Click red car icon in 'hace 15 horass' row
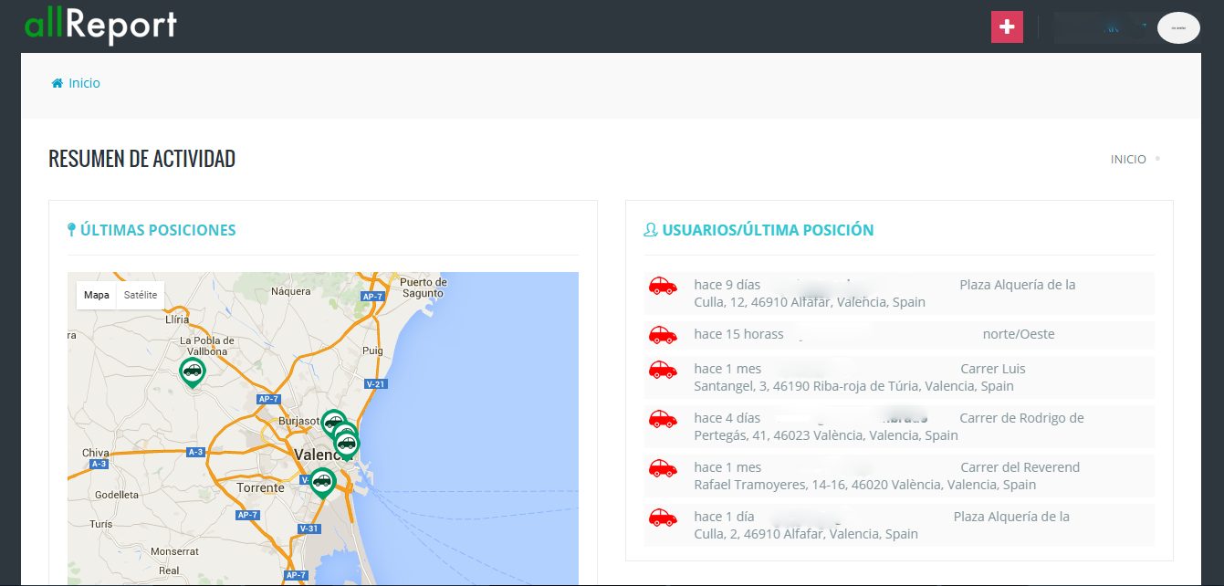The image size is (1224, 586). tap(663, 335)
